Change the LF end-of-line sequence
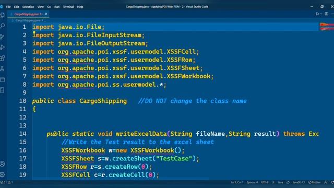 273,182
